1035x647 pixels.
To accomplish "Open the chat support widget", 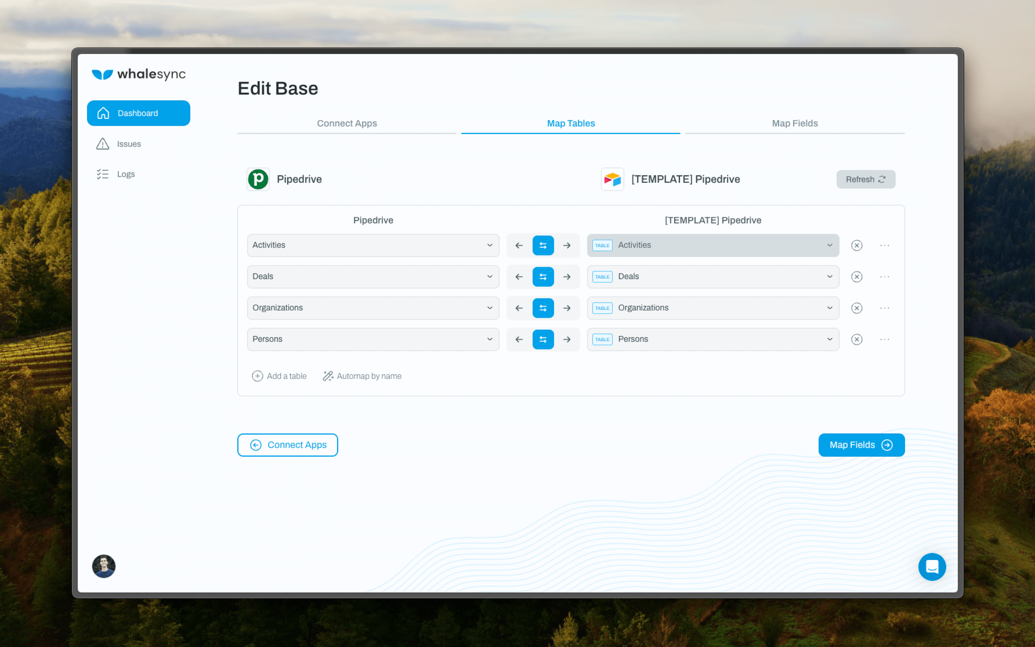I will tap(931, 566).
